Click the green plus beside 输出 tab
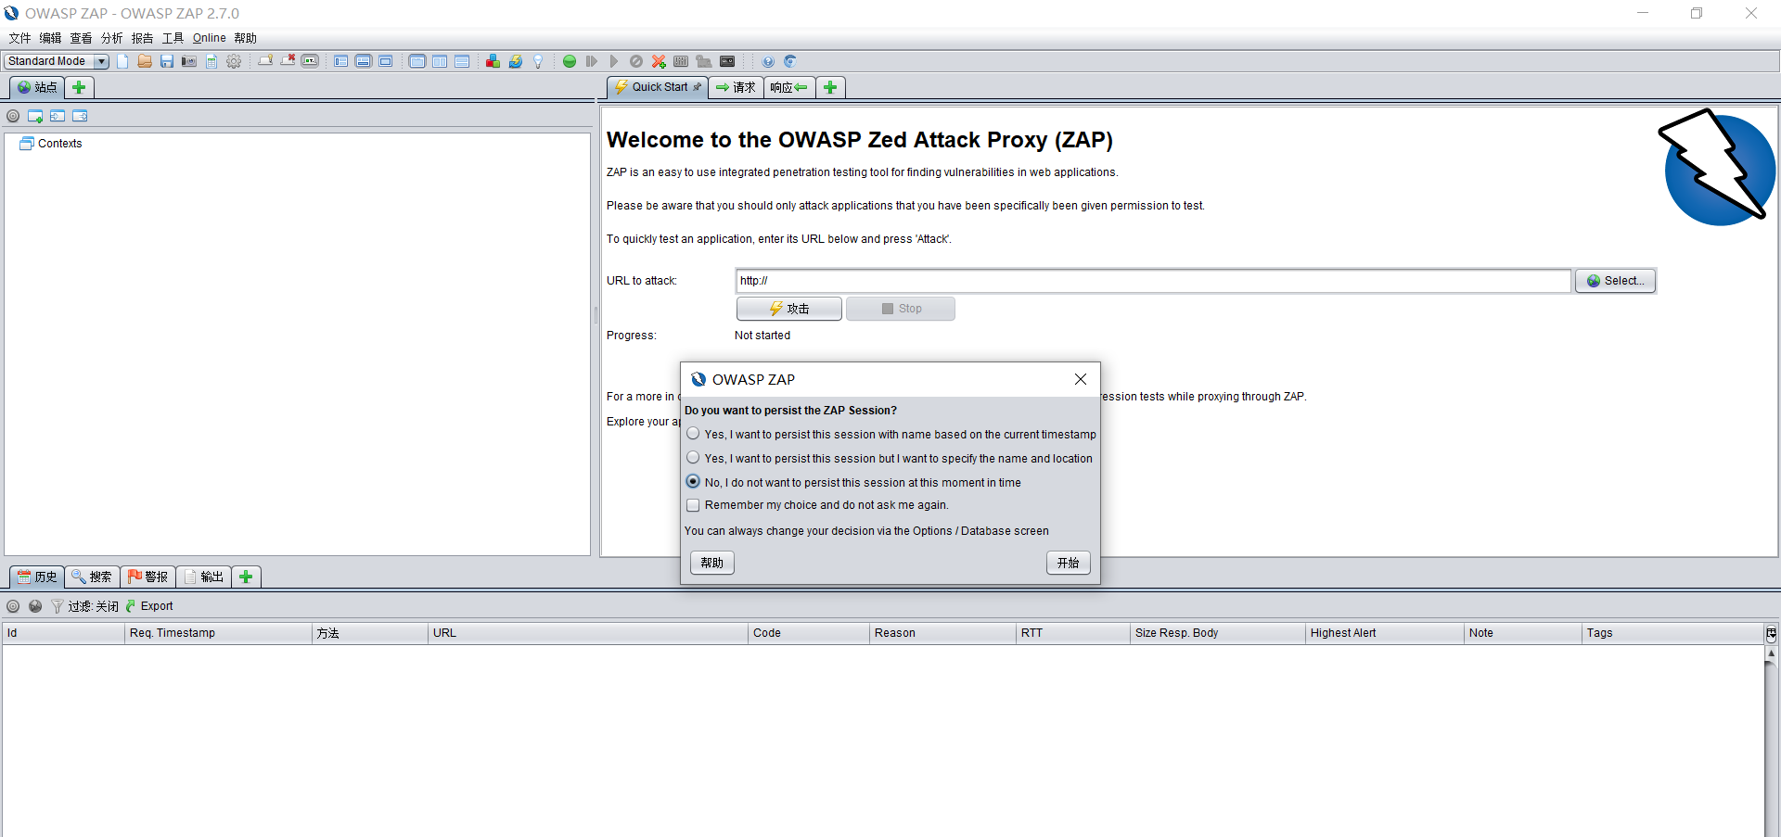This screenshot has height=837, width=1781. pos(246,577)
